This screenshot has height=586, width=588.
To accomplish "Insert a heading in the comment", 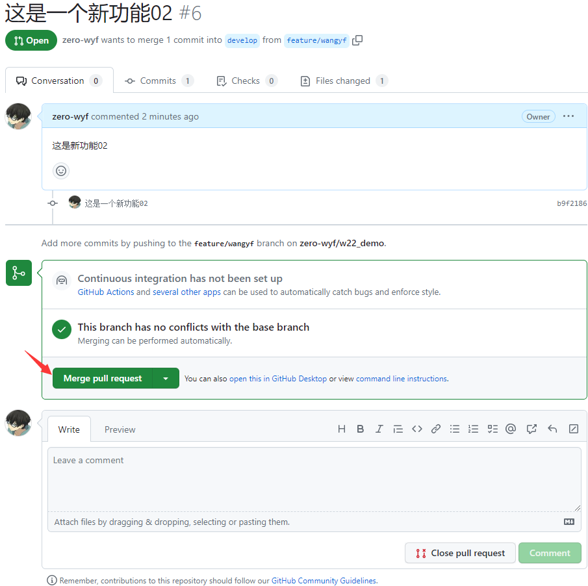I will (342, 429).
